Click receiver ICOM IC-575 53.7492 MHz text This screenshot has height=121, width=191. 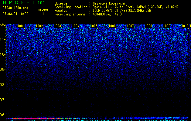(122, 11)
